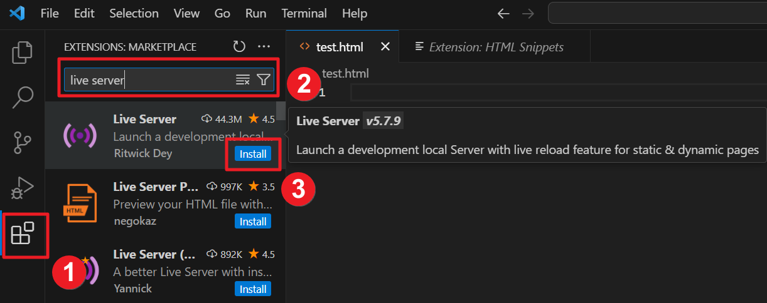Switch to the test.html tab
Viewport: 767px width, 303px height.
pos(342,46)
